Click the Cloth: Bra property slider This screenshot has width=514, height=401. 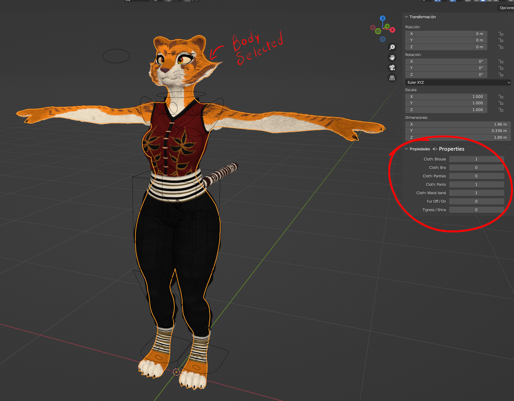click(x=477, y=168)
